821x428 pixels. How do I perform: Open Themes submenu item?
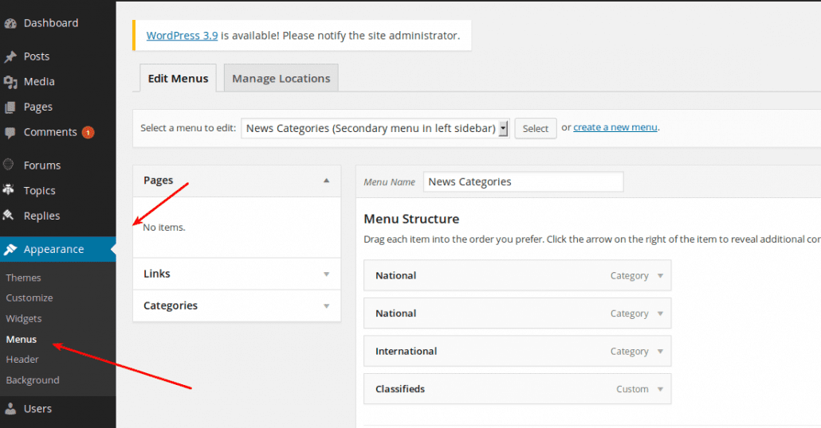pyautogui.click(x=24, y=278)
